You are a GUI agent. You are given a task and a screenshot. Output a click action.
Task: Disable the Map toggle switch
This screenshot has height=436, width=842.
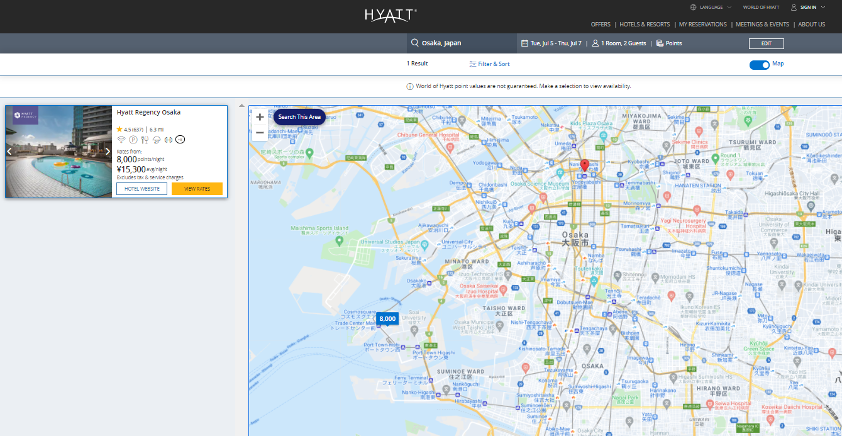pyautogui.click(x=758, y=64)
